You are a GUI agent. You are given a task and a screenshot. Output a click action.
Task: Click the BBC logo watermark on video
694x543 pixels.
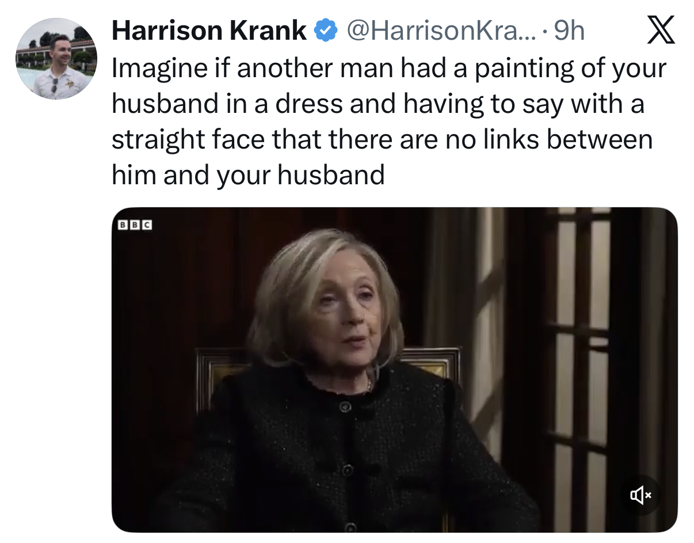click(134, 225)
